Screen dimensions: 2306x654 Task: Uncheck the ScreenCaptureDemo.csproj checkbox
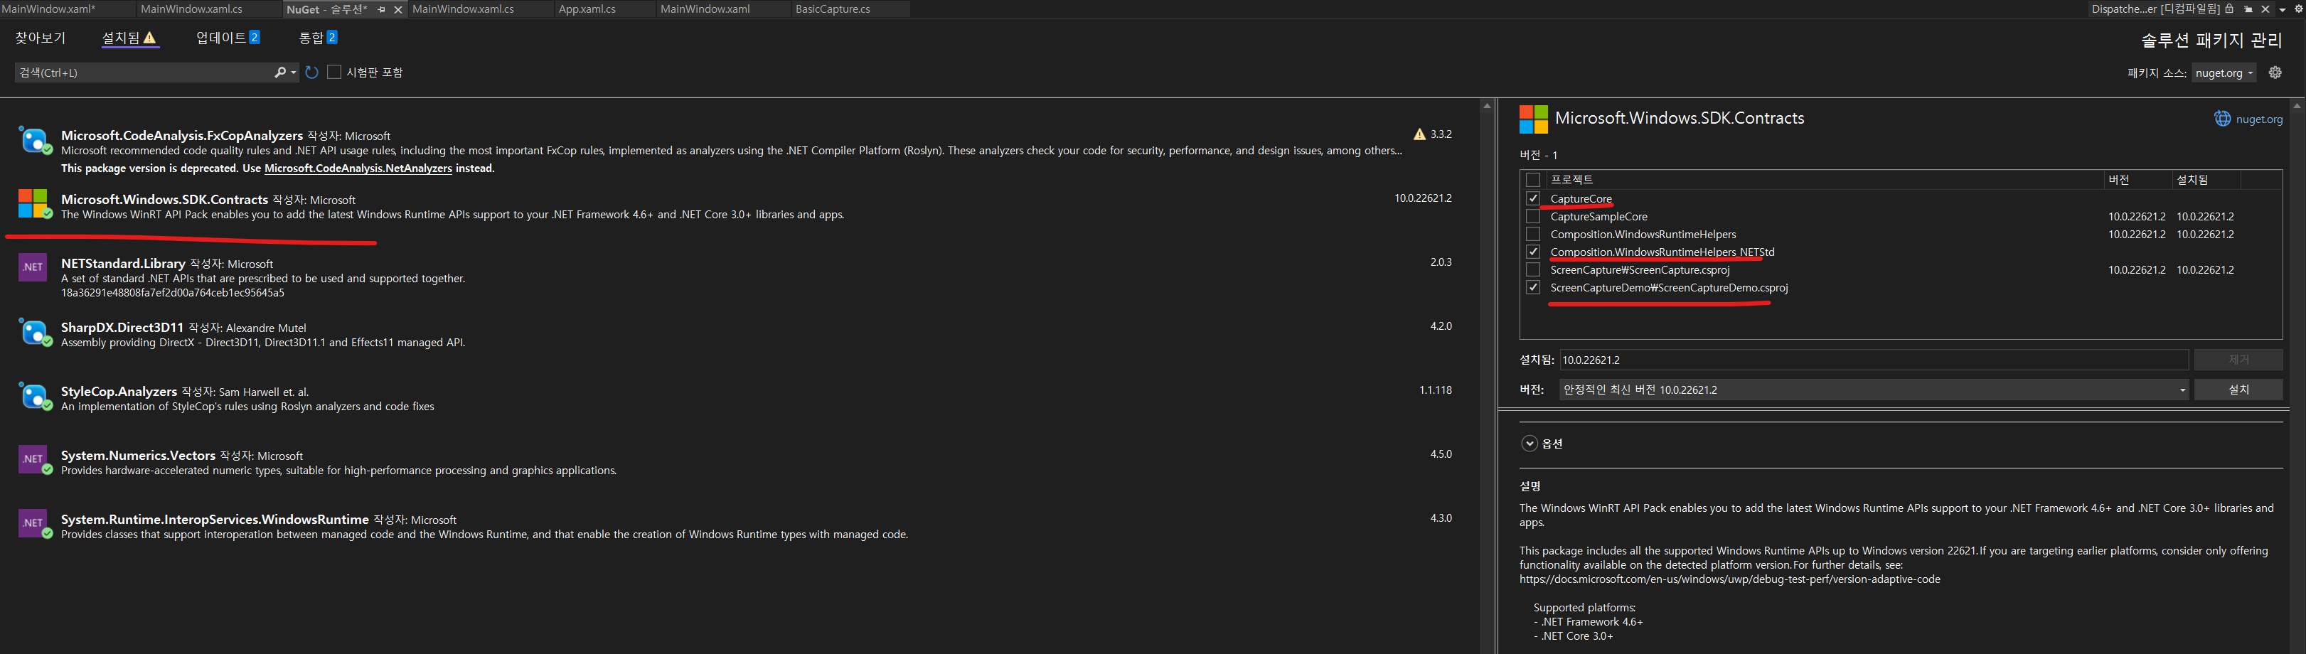pyautogui.click(x=1534, y=287)
